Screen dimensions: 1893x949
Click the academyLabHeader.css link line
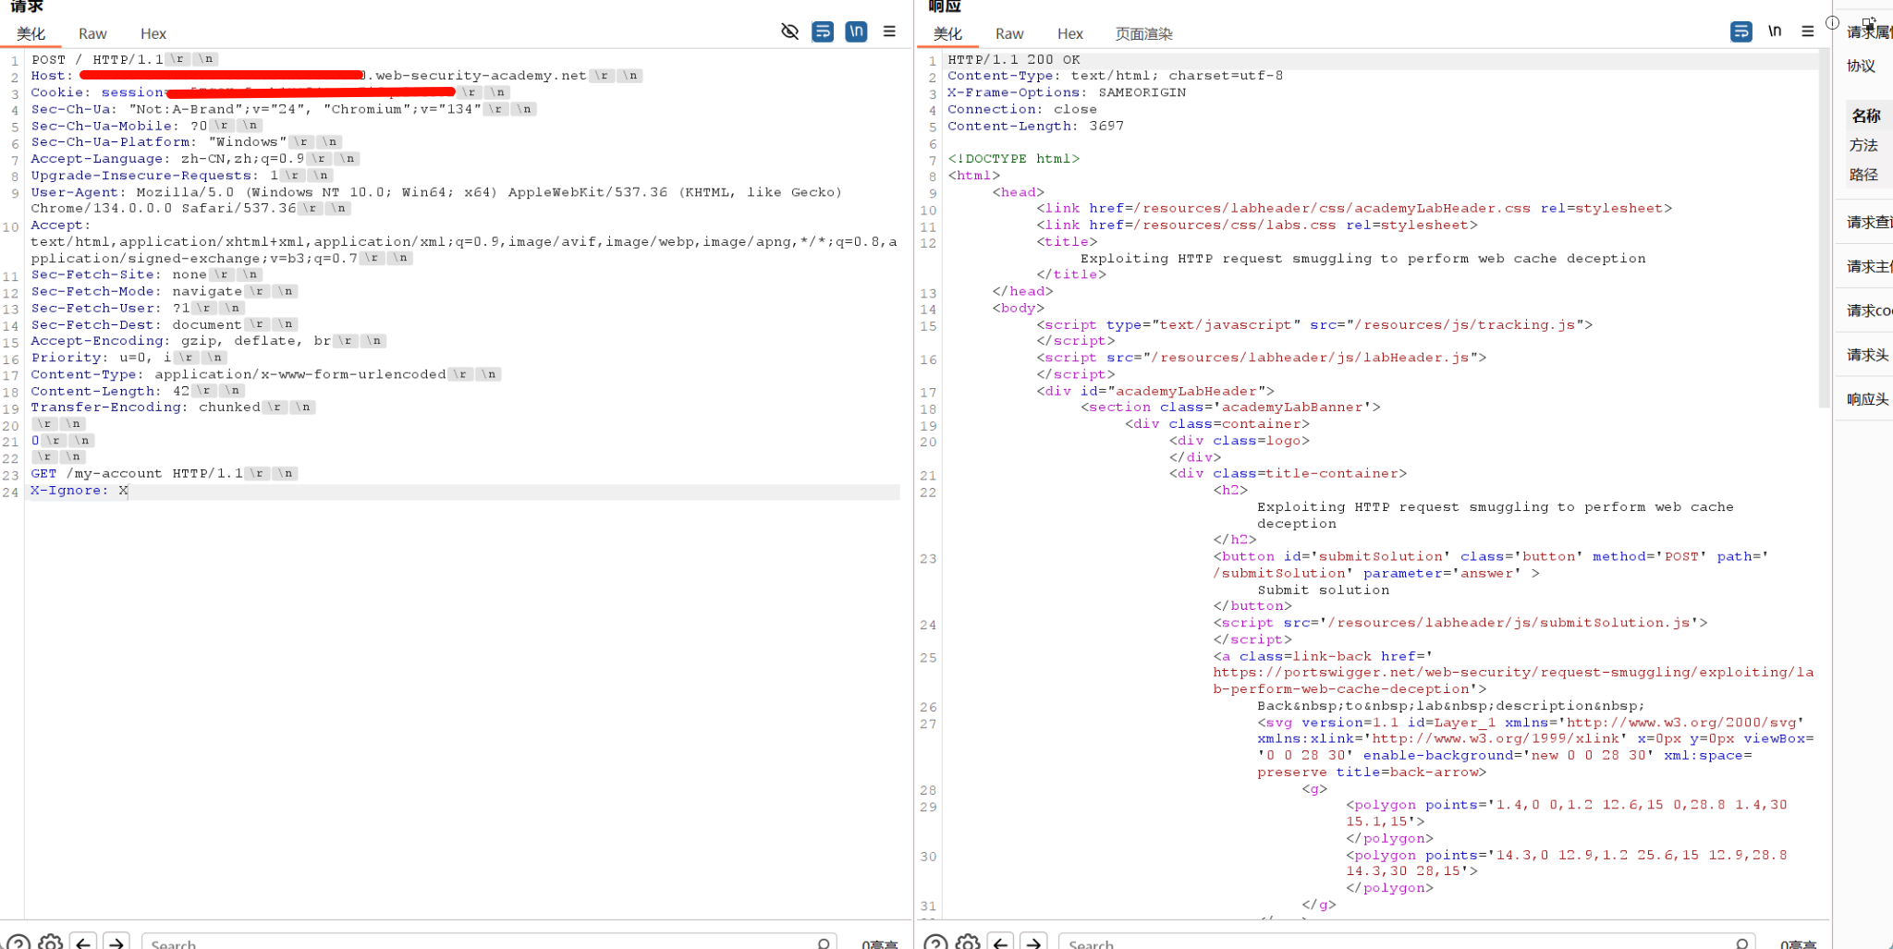pos(1354,209)
